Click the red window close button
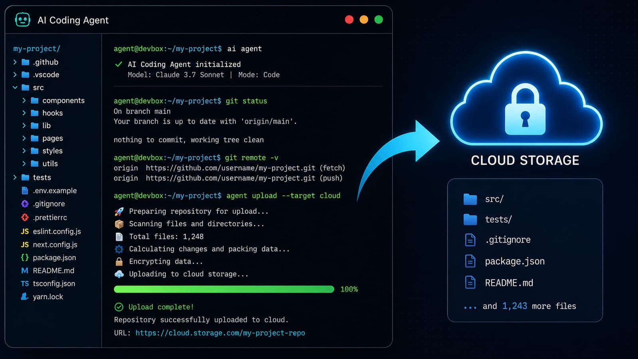 coord(349,20)
